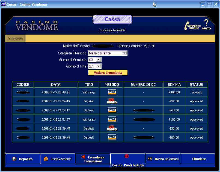Click the Aiuto question mark icon
This screenshot has height=172, width=220.
click(206, 23)
